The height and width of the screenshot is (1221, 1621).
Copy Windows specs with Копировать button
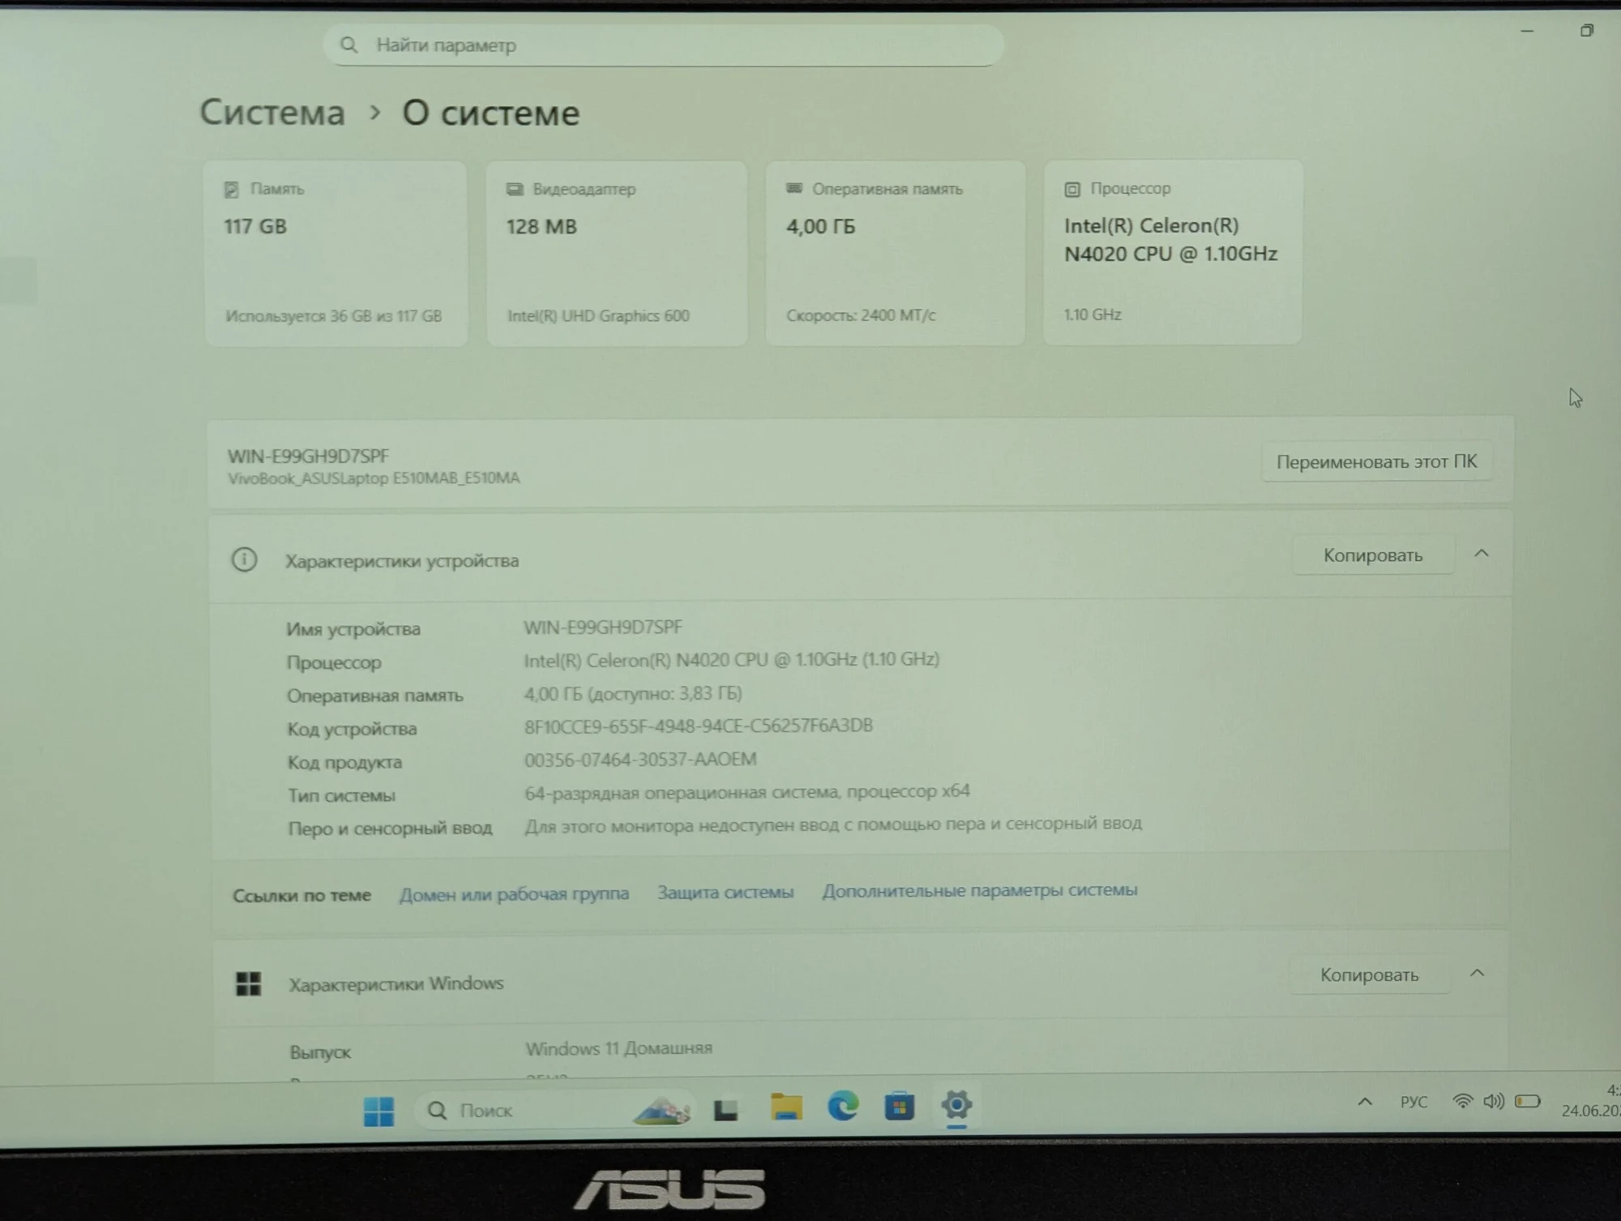coord(1369,975)
